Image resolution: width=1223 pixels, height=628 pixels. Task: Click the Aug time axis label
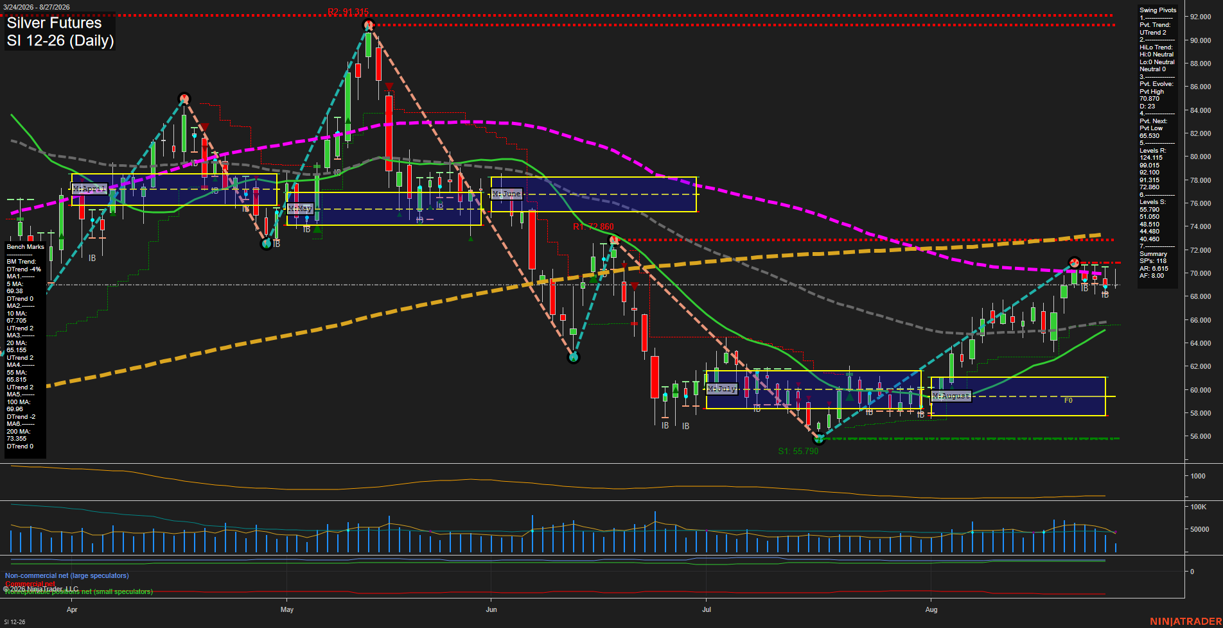point(931,609)
